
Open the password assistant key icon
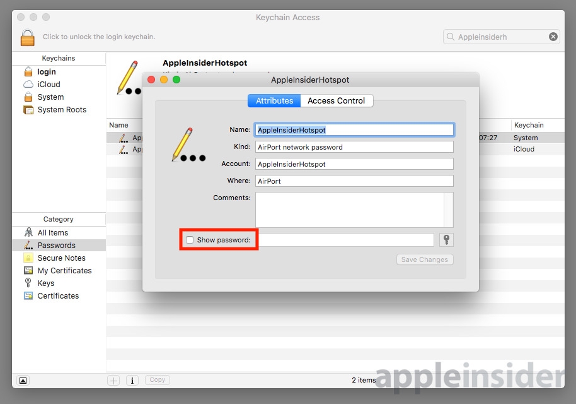pyautogui.click(x=446, y=240)
